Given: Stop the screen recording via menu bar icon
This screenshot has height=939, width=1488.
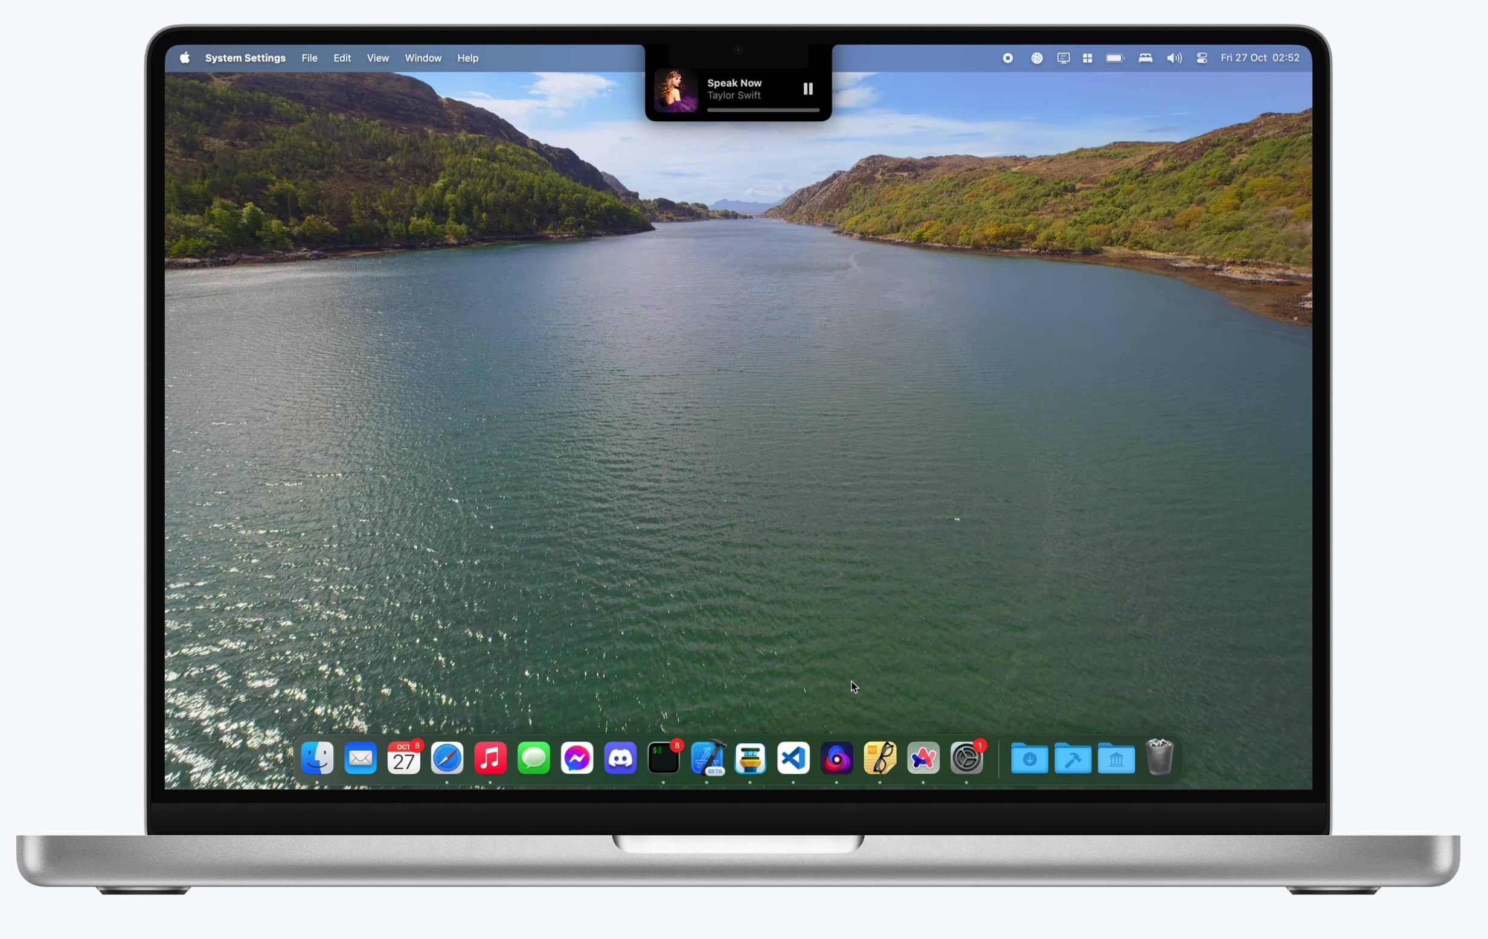Looking at the screenshot, I should point(1007,58).
